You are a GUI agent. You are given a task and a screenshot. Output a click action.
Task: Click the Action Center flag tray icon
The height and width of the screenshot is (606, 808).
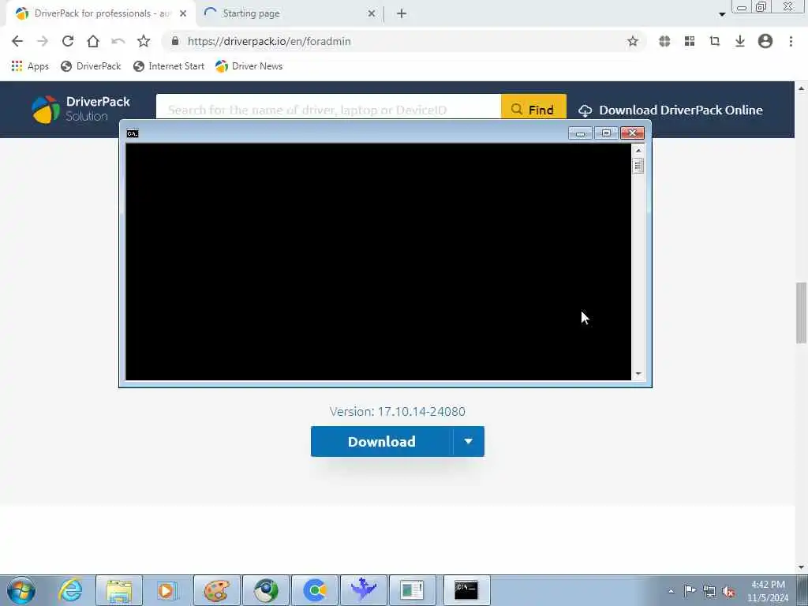point(690,591)
